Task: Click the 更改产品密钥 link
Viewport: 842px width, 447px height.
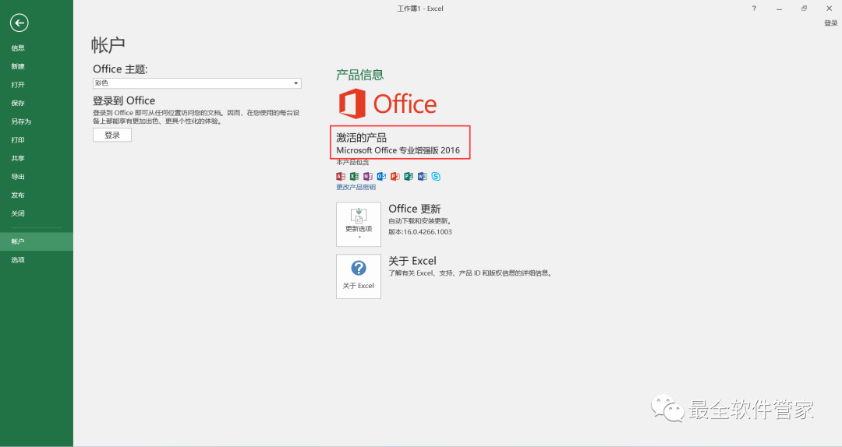Action: 356,187
